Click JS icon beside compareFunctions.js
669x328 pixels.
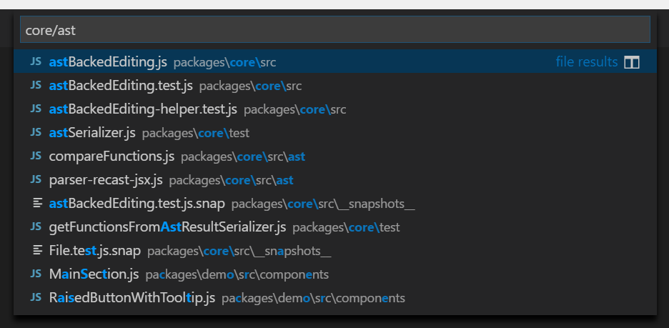point(36,156)
